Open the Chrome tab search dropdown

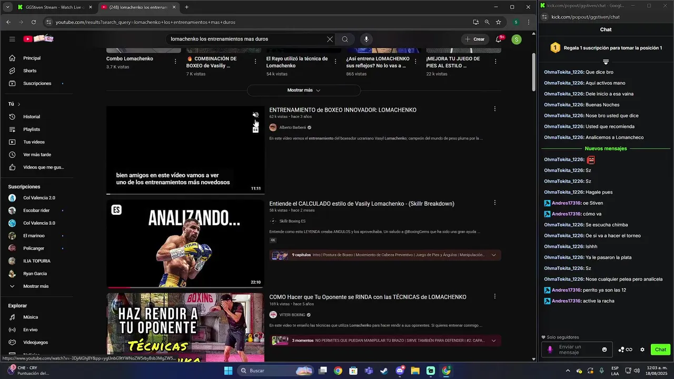coord(7,7)
